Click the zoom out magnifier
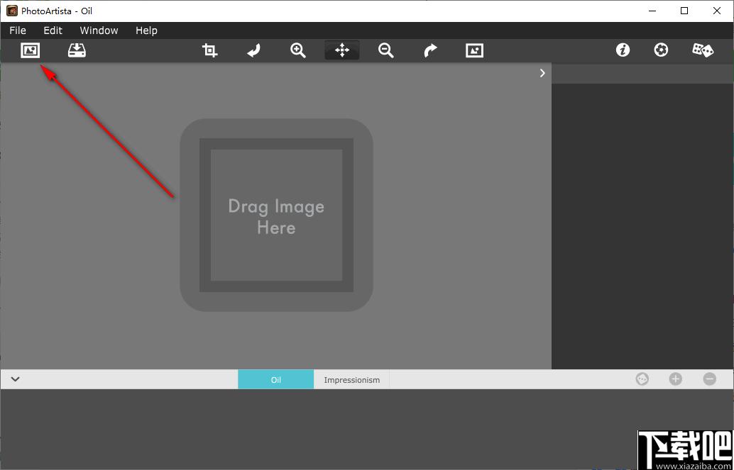 [386, 50]
